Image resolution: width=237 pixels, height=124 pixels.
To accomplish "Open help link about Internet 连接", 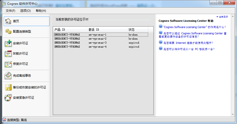I will 188,43.
